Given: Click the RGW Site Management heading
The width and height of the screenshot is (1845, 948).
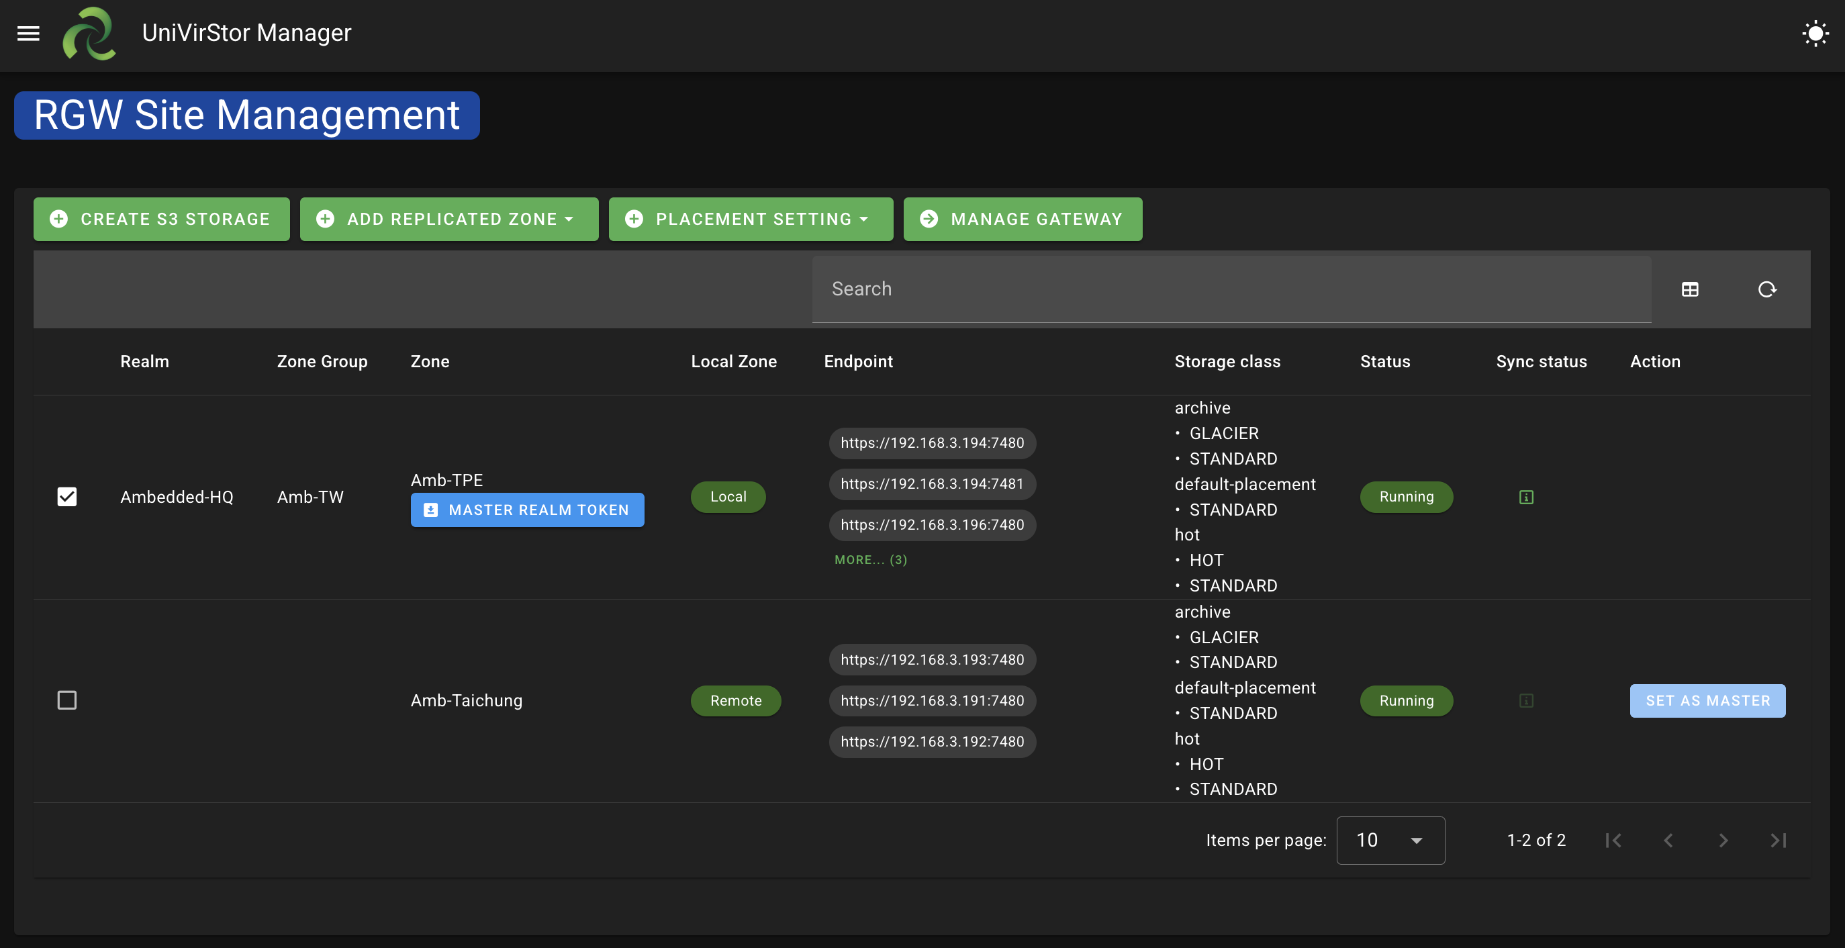Looking at the screenshot, I should point(246,115).
